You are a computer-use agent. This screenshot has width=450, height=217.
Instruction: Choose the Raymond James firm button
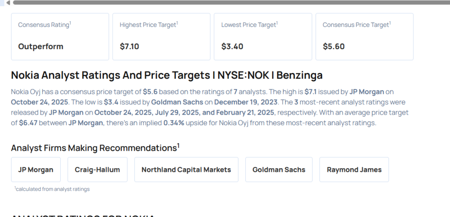(x=354, y=170)
